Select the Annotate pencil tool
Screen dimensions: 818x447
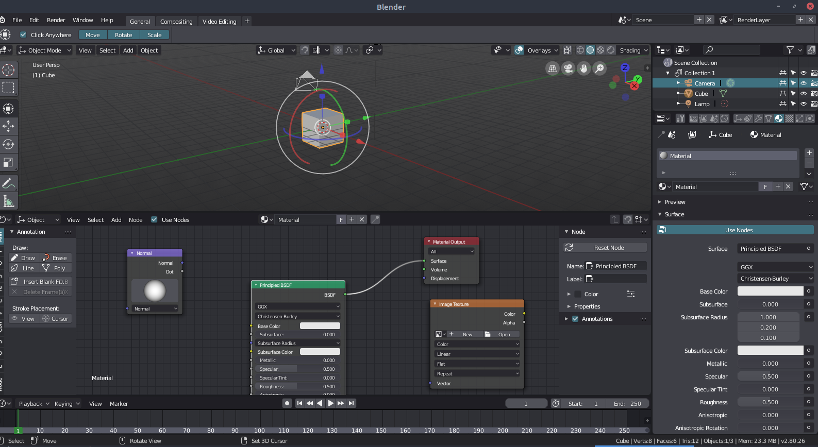coord(8,183)
